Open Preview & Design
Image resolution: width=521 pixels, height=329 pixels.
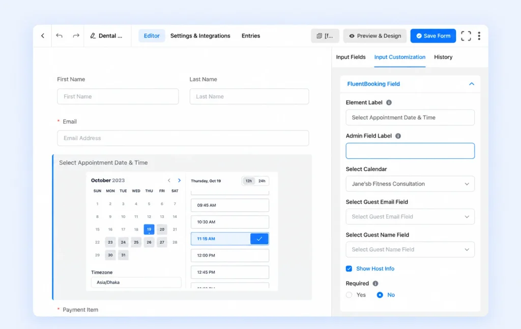[x=375, y=36]
